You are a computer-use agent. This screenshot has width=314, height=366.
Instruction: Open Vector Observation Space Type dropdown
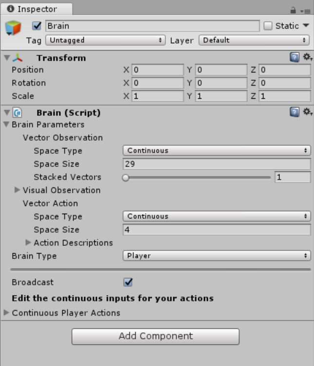point(217,150)
